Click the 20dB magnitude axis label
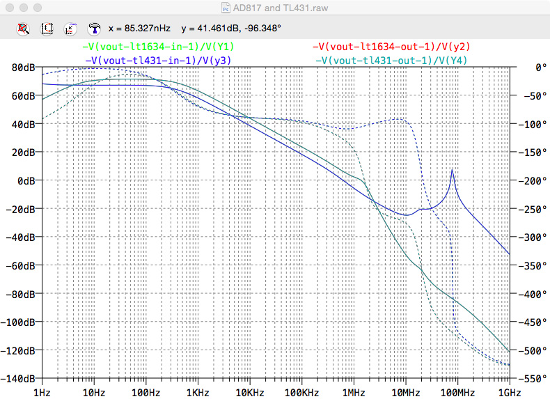The width and height of the screenshot is (550, 399). pos(24,152)
